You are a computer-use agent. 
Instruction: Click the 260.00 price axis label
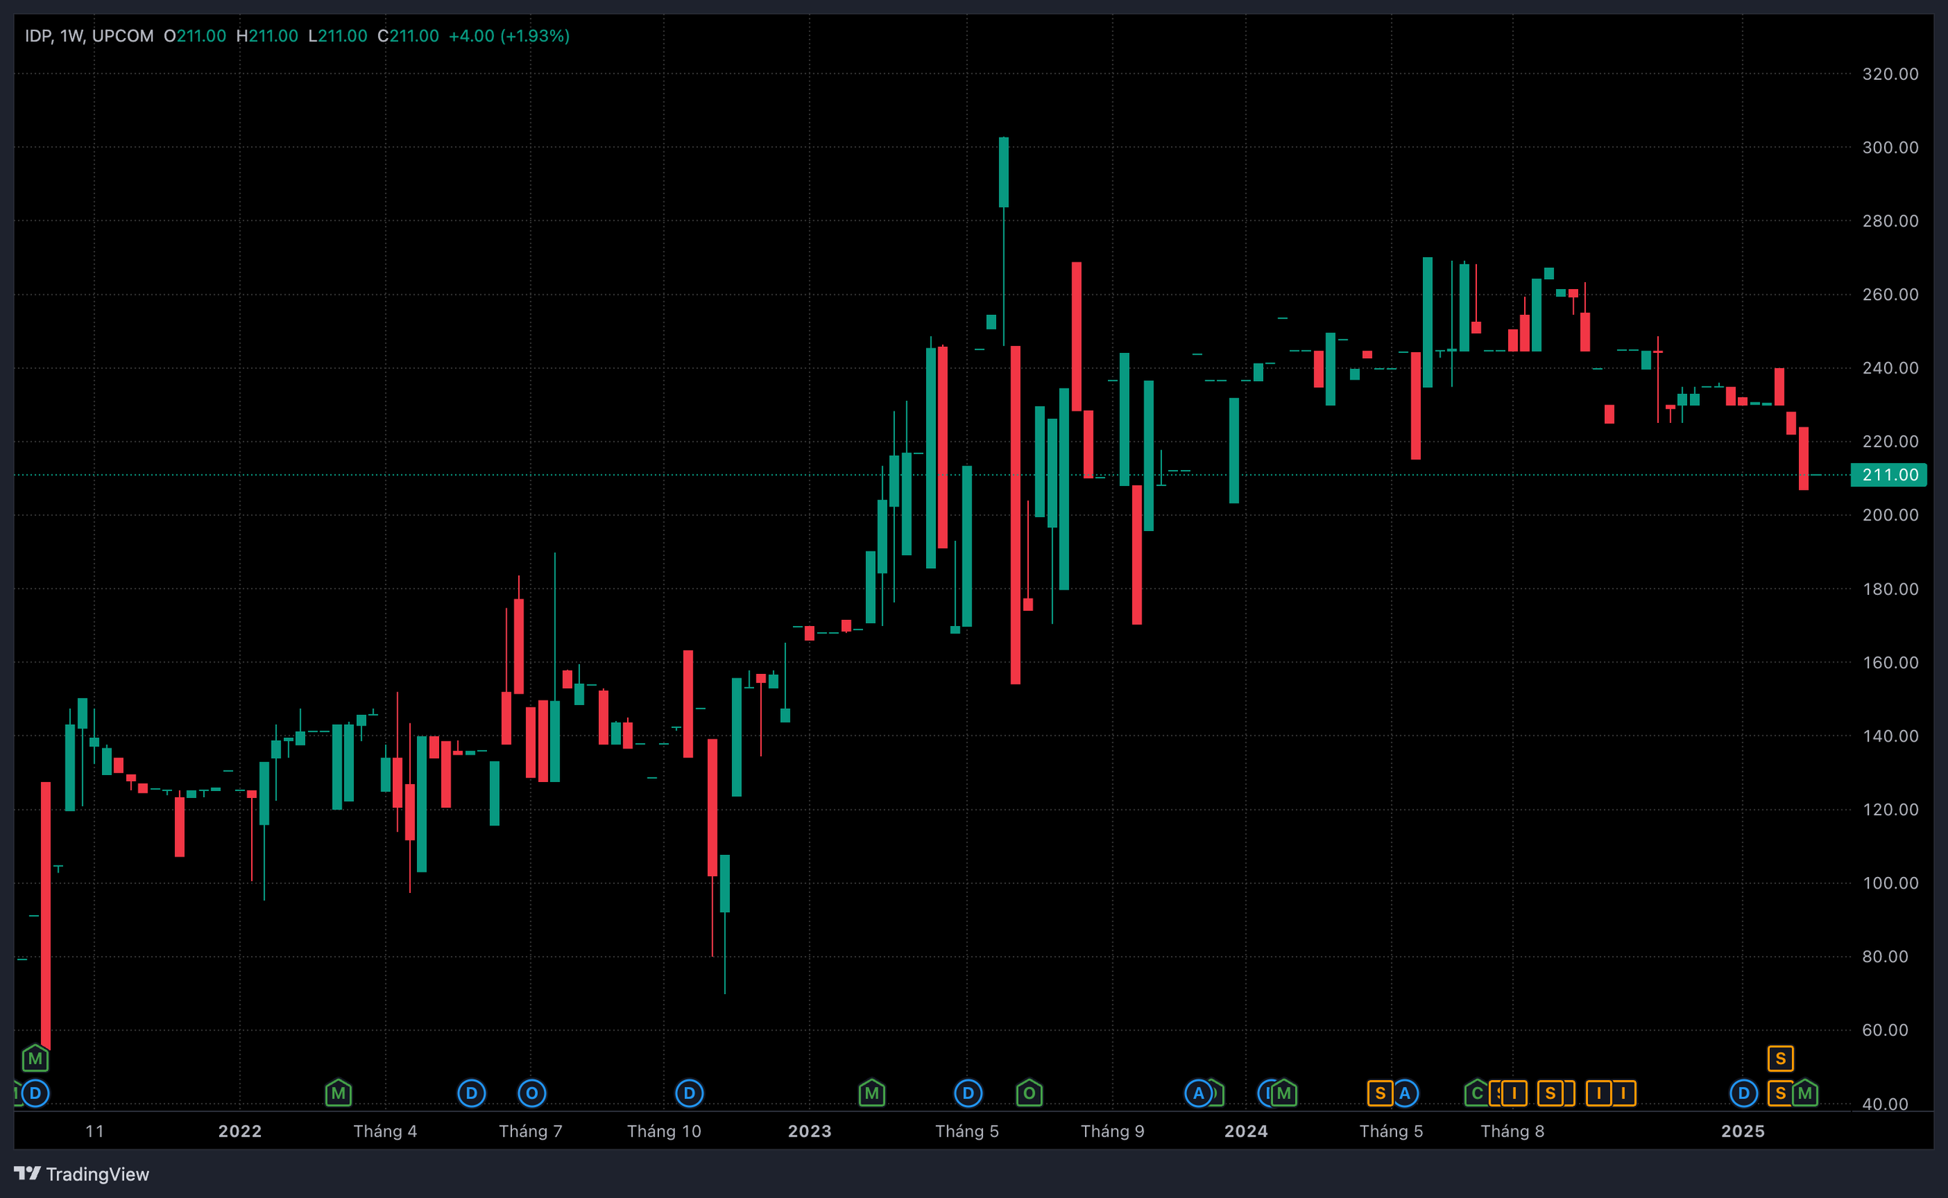pos(1890,294)
